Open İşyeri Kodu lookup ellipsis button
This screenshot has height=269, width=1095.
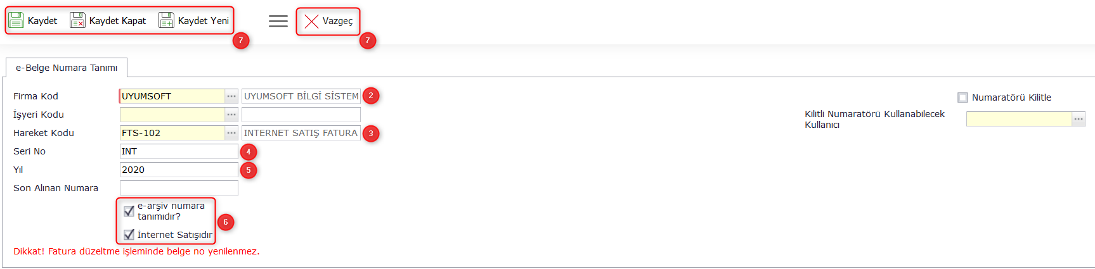231,115
